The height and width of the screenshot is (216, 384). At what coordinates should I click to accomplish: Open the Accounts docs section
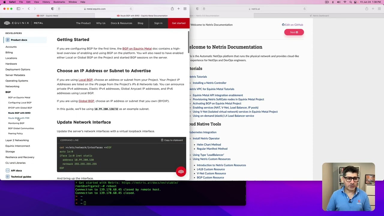11,47
